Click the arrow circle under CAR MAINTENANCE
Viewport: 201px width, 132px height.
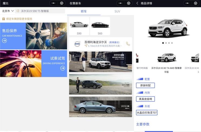5,41
